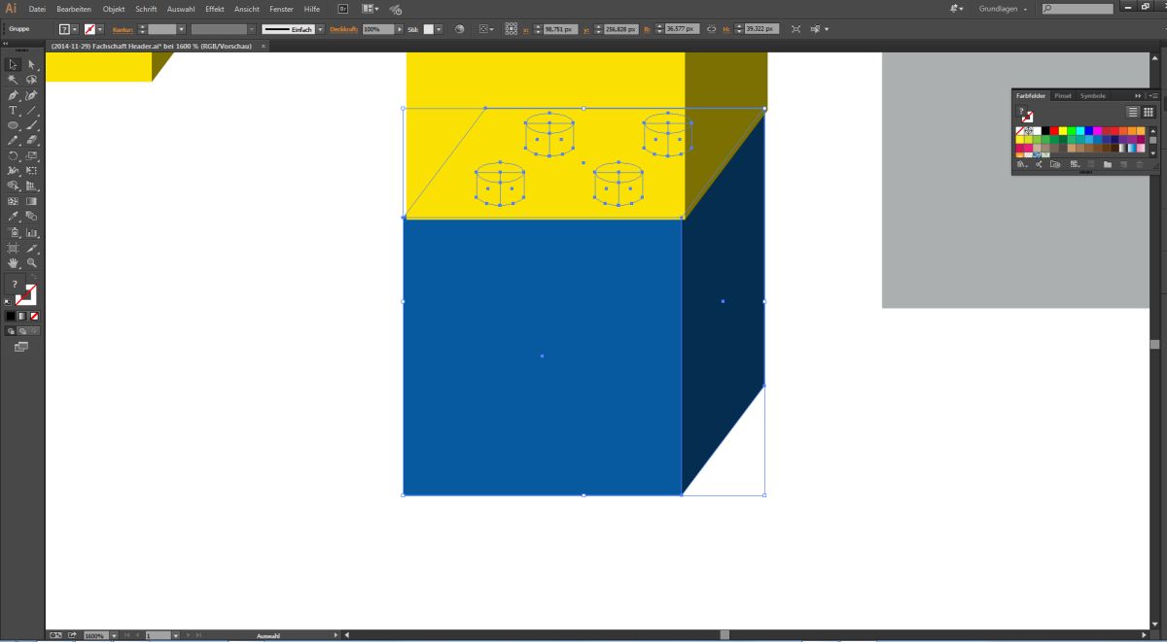This screenshot has height=642, width=1167.
Task: Switch to the Symbole tab
Action: pos(1093,95)
